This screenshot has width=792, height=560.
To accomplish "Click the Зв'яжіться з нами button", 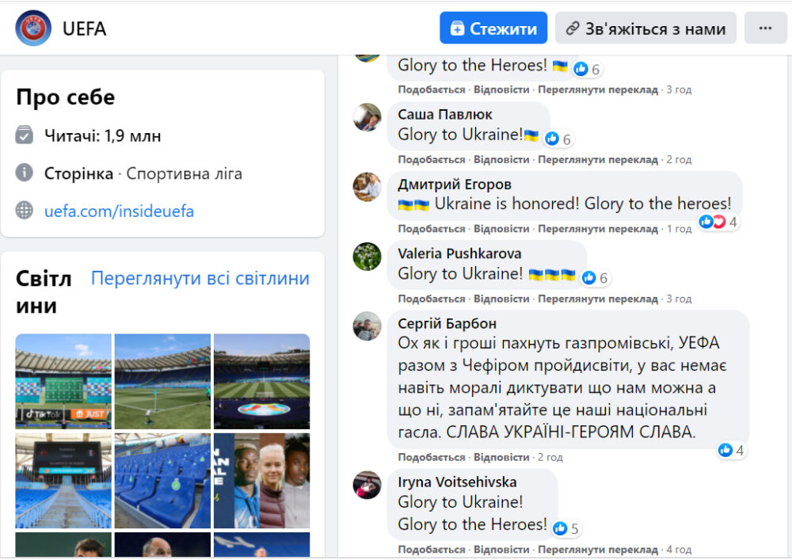I will [645, 29].
